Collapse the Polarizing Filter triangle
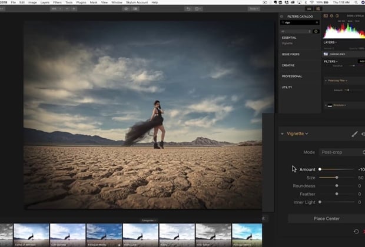The width and height of the screenshot is (365, 247). click(326, 81)
